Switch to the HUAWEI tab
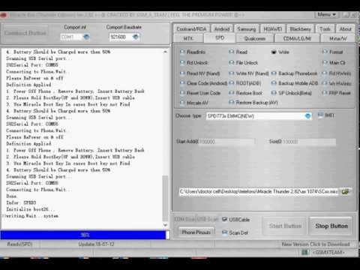 [272, 29]
